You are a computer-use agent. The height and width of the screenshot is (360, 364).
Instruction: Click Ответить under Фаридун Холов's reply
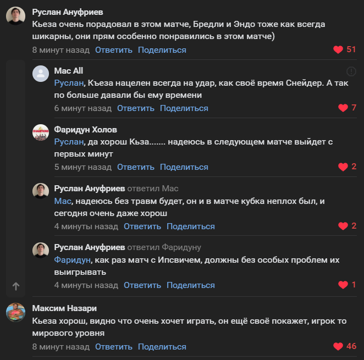(136, 167)
